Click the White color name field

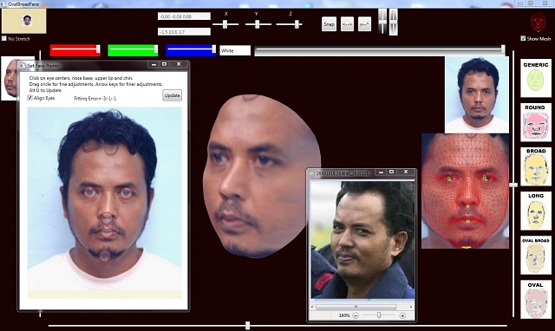(235, 50)
